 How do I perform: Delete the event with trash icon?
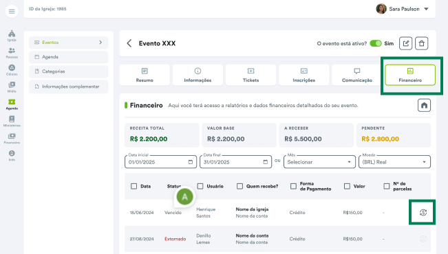[x=421, y=43]
